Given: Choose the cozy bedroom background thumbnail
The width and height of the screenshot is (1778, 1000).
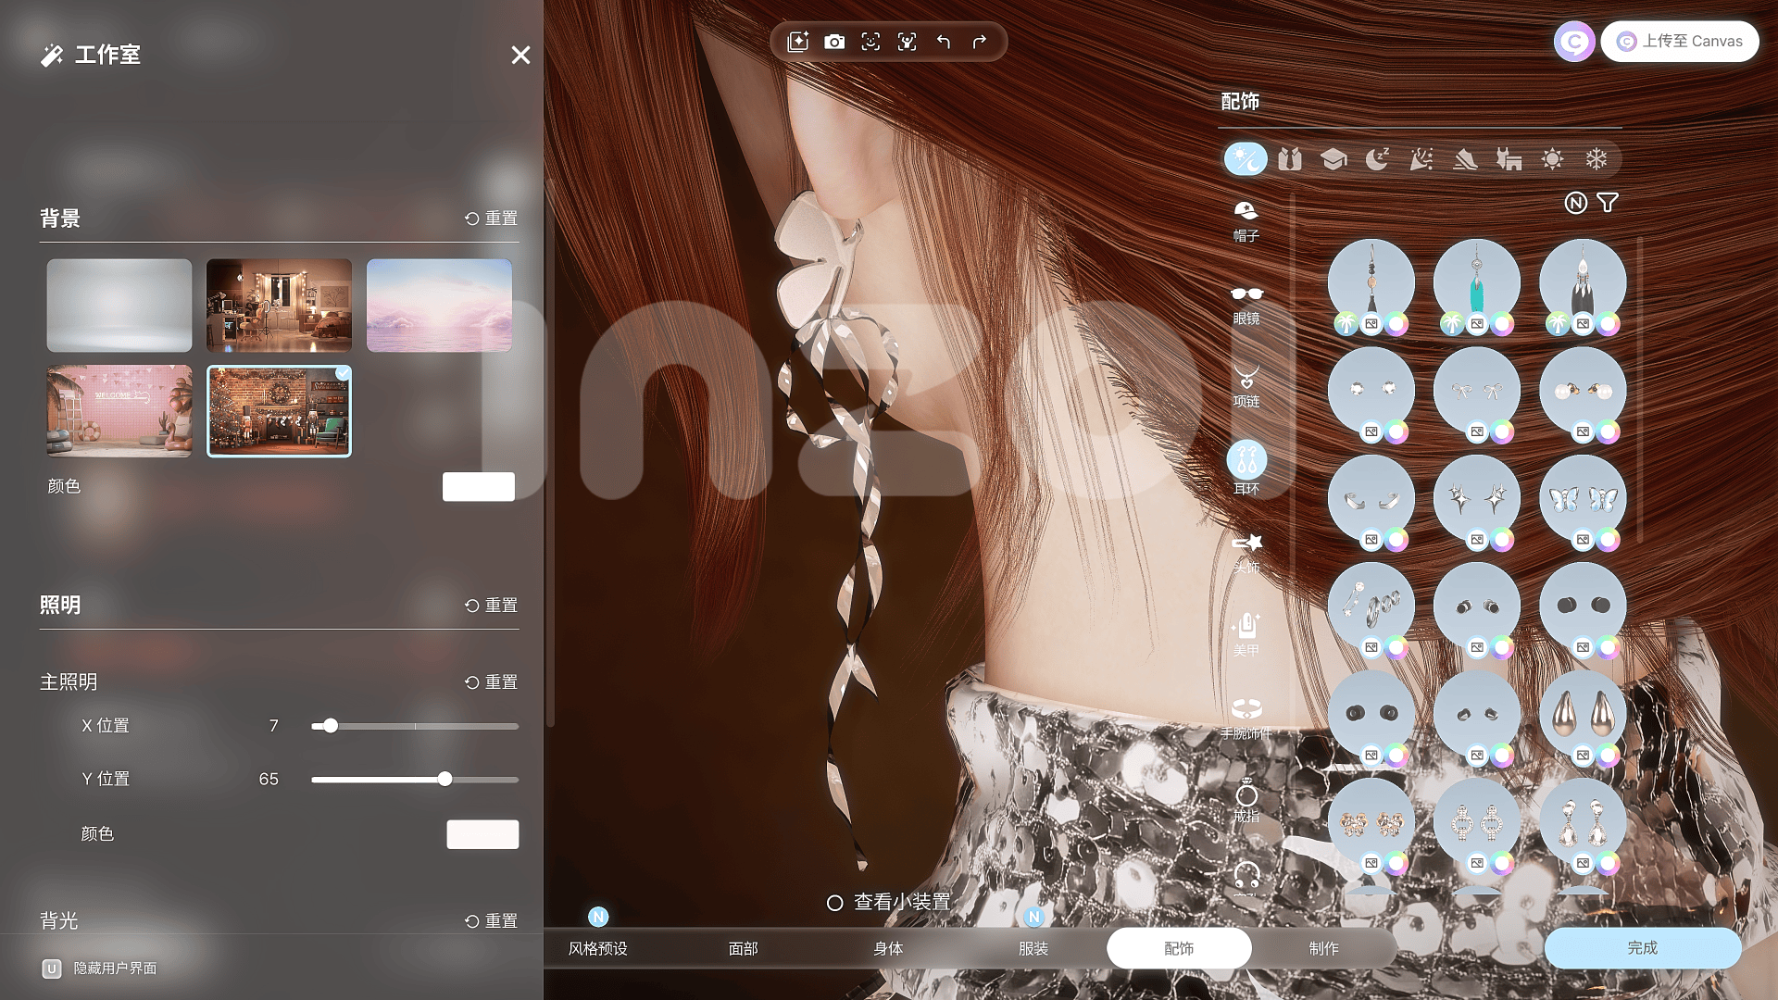Looking at the screenshot, I should 279,306.
